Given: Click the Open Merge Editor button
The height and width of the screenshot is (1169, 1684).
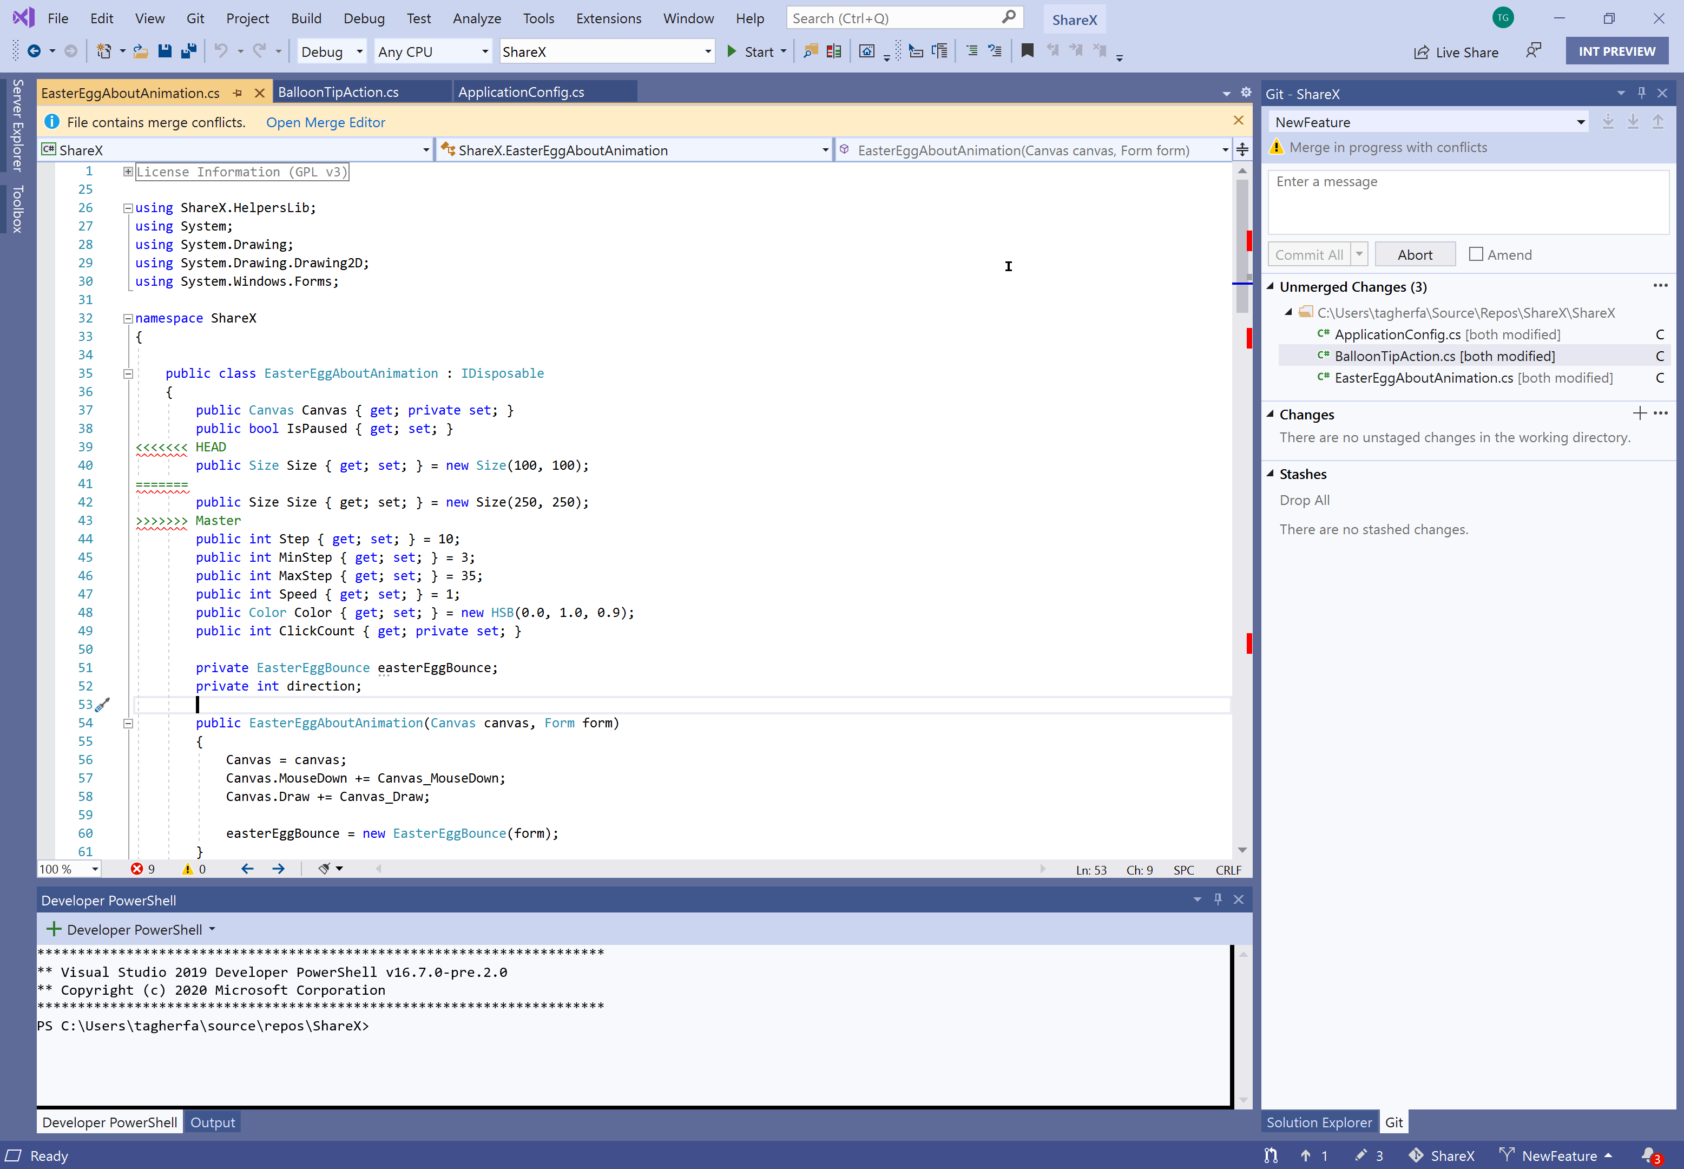Looking at the screenshot, I should pyautogui.click(x=326, y=122).
